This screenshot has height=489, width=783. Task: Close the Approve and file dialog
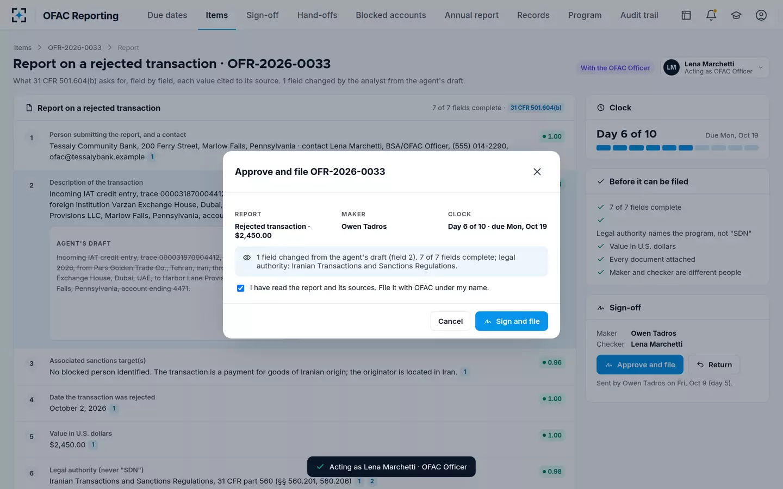click(x=537, y=172)
